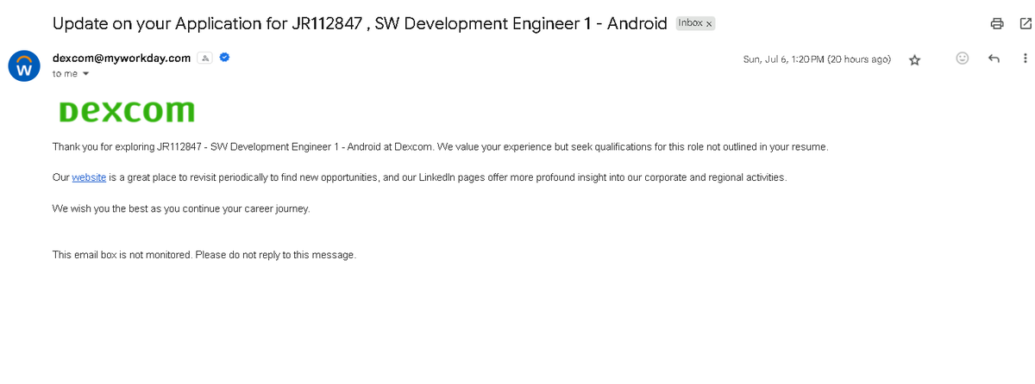Open the 'website' hyperlink

89,177
